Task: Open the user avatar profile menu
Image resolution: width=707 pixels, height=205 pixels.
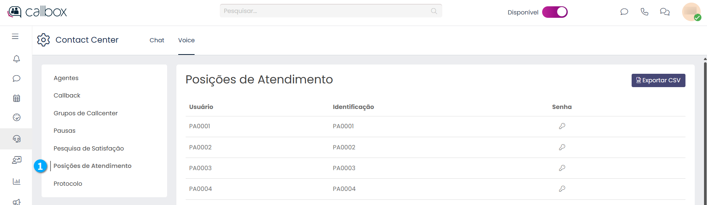Action: 691,12
